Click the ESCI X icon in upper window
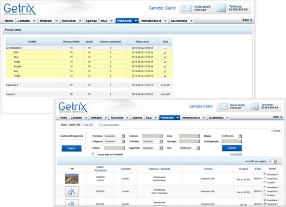This screenshot has height=207, width=286. 251,20
